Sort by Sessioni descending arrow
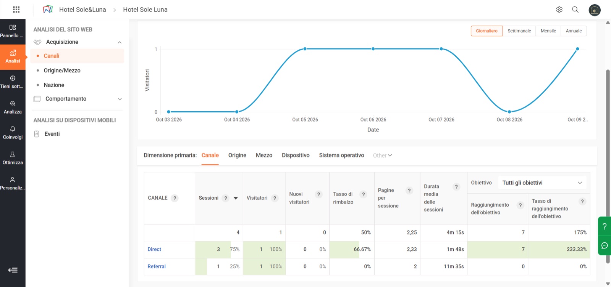611x287 pixels. point(236,198)
